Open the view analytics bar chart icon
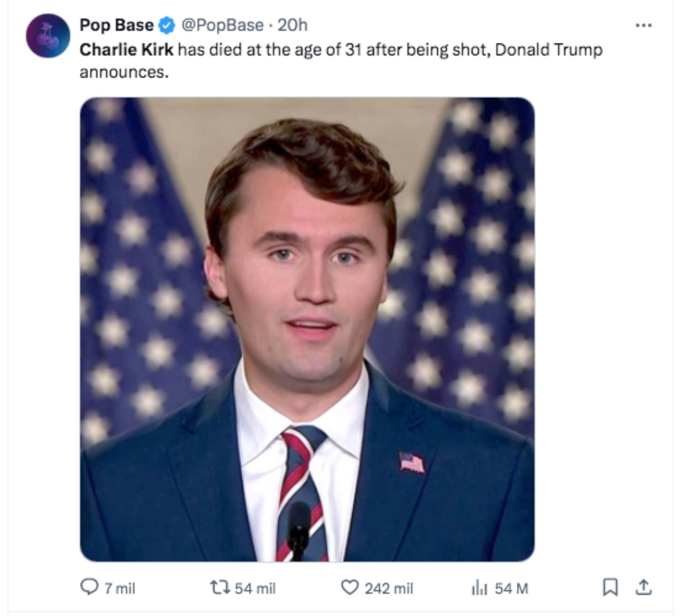This screenshot has height=616, width=695. pos(480,588)
